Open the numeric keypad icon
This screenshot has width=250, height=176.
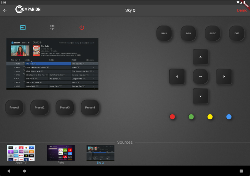click(x=52, y=27)
